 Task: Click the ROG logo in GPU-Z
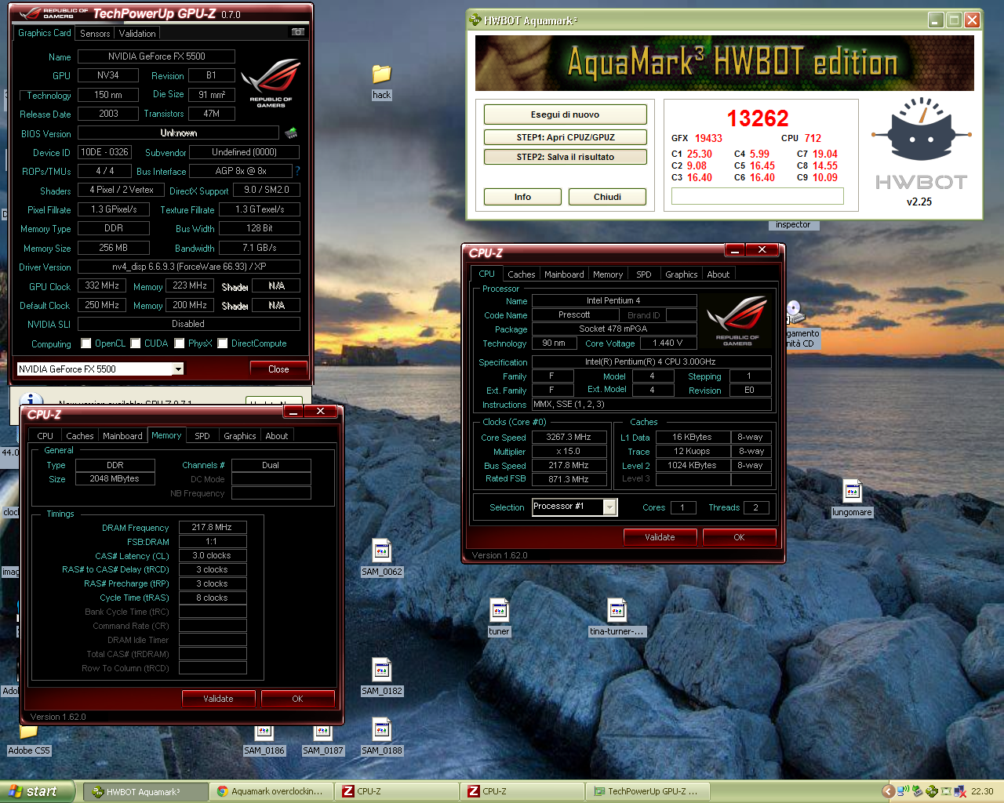[271, 83]
